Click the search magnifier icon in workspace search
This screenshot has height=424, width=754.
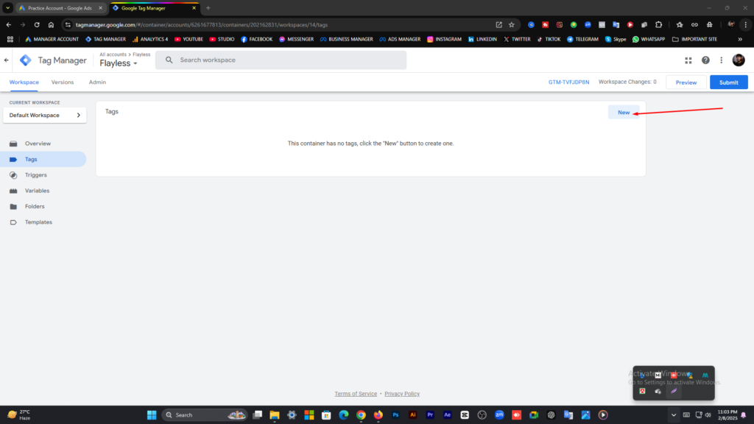(169, 60)
